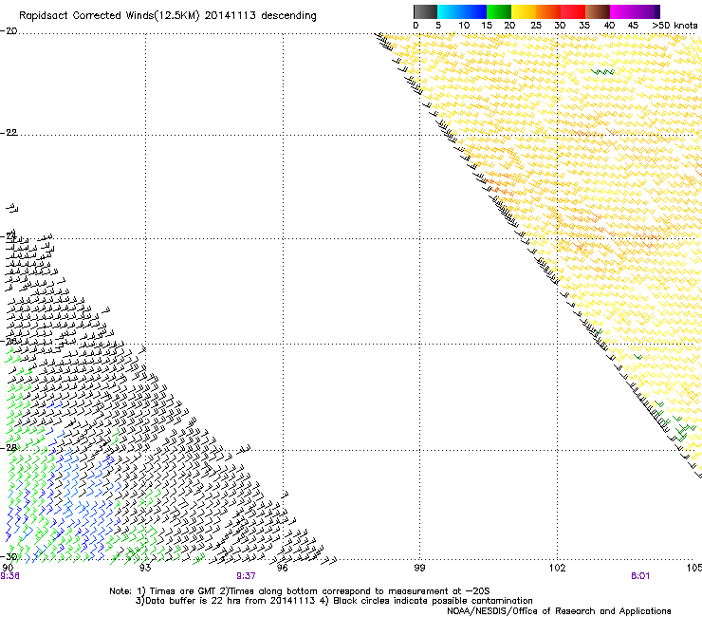Click the brown 35-40 knots legend segment

coord(598,11)
